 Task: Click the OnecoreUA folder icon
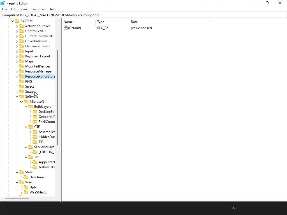point(35,116)
